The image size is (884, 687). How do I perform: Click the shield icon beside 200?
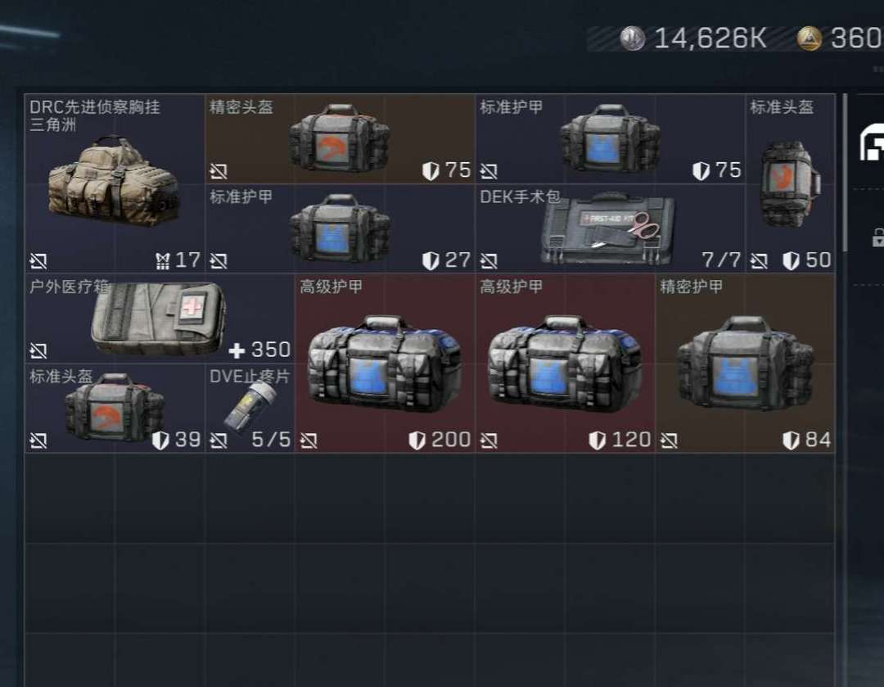click(x=417, y=441)
